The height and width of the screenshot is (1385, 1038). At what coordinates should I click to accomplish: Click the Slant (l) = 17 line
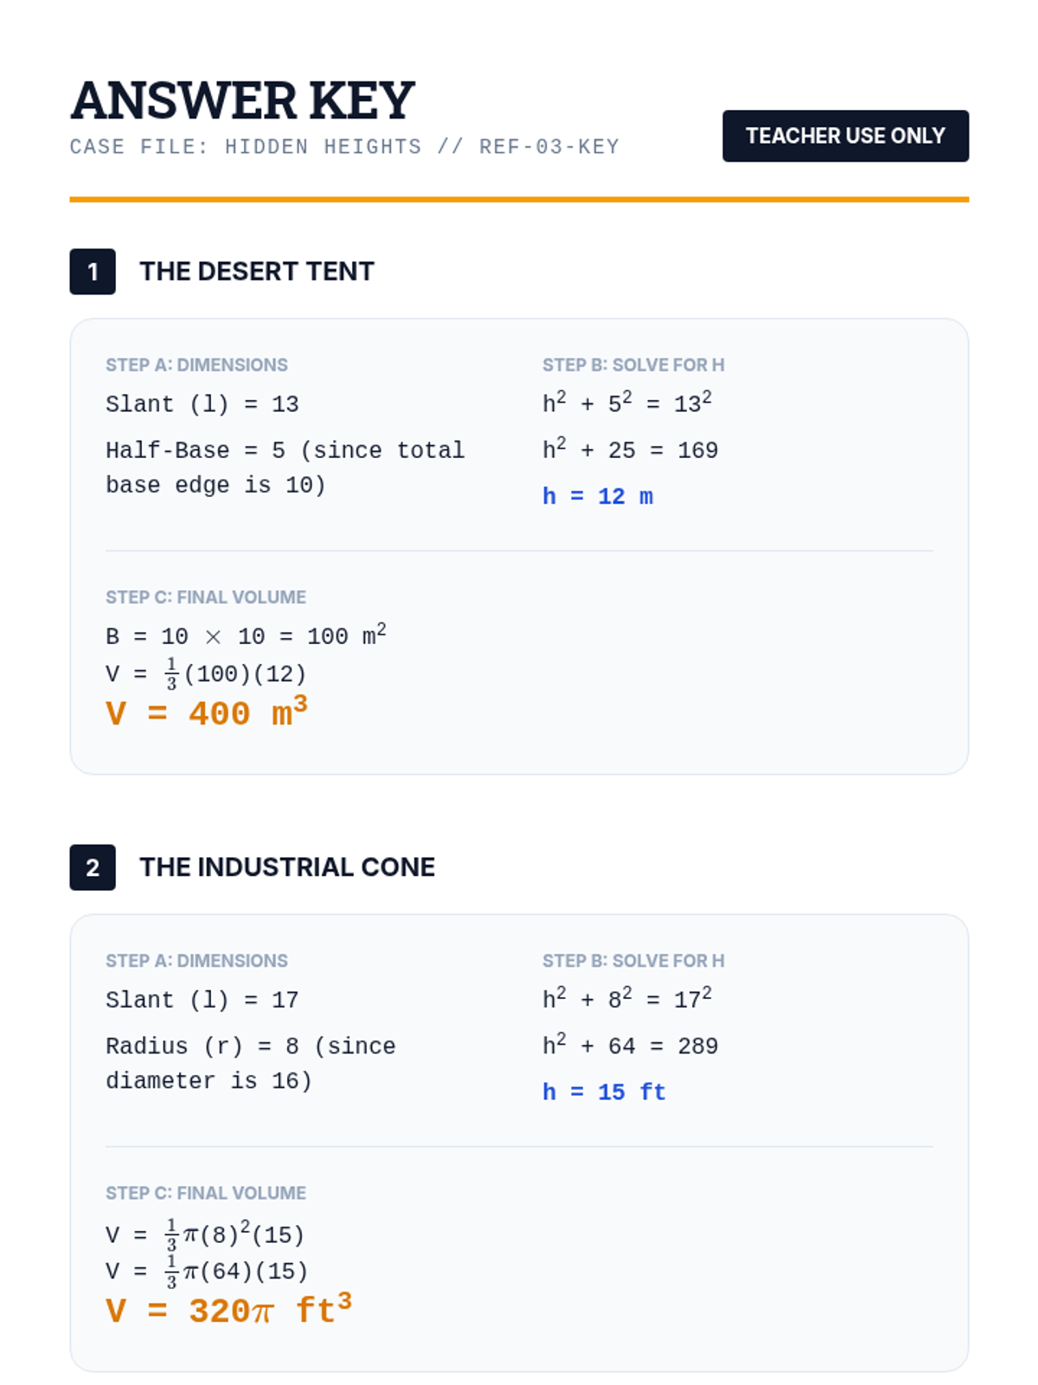[202, 1000]
